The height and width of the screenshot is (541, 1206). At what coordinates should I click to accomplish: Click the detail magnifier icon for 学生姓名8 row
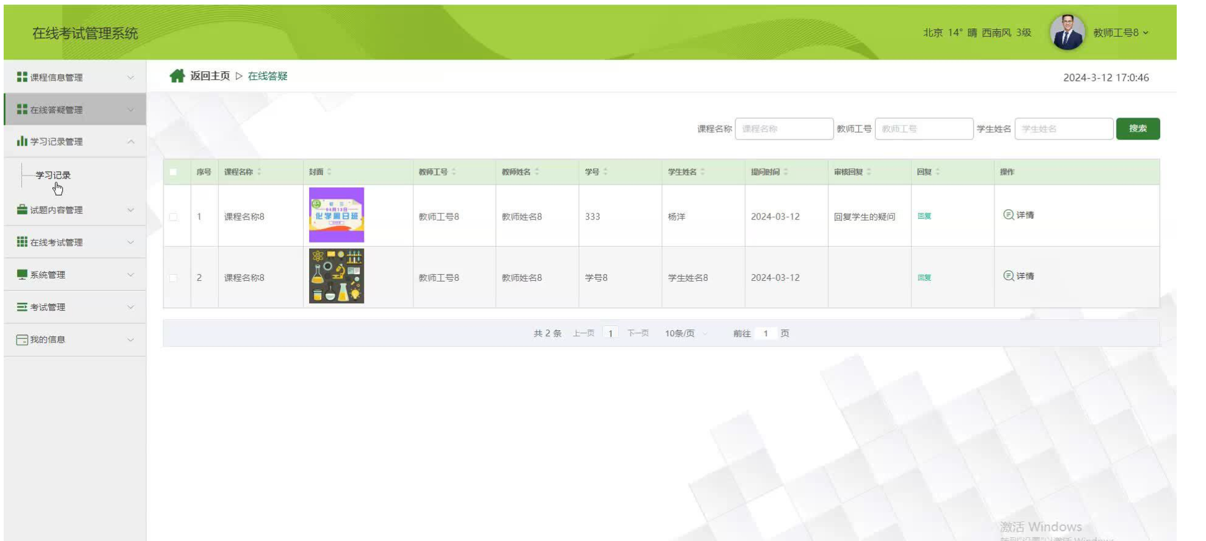tap(1008, 275)
